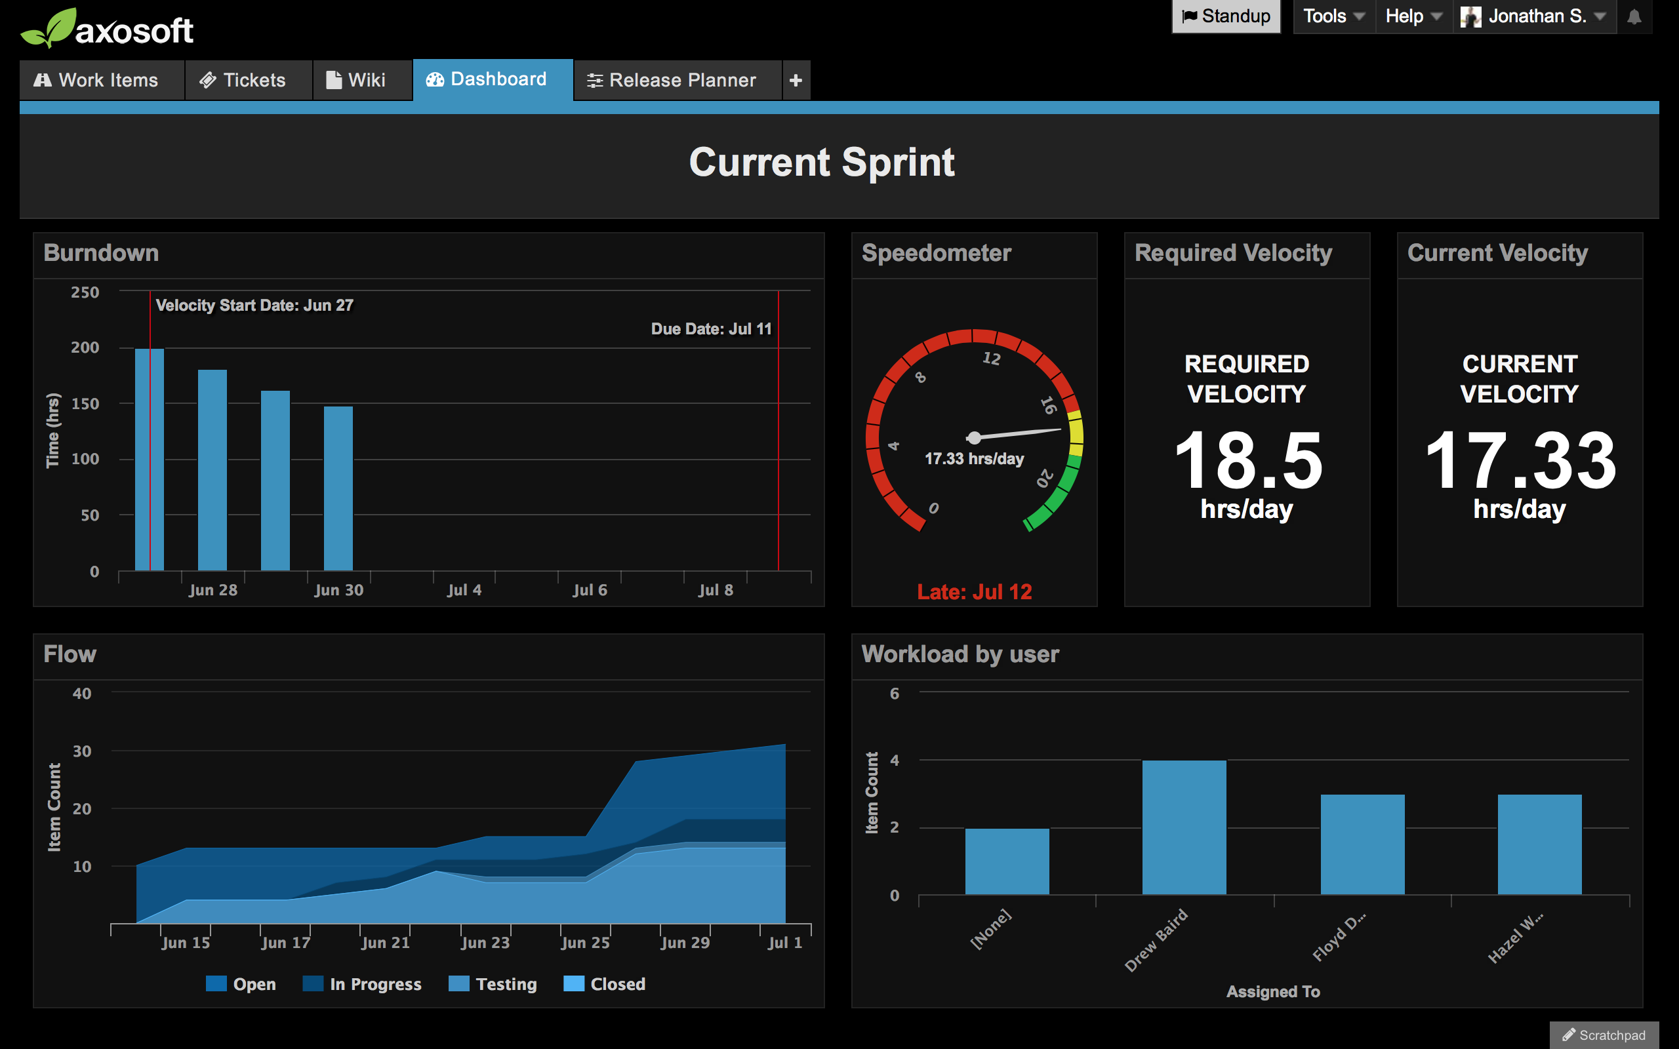Click the Release Planner sliders icon
Screen dimensions: 1679x1049
click(x=595, y=81)
